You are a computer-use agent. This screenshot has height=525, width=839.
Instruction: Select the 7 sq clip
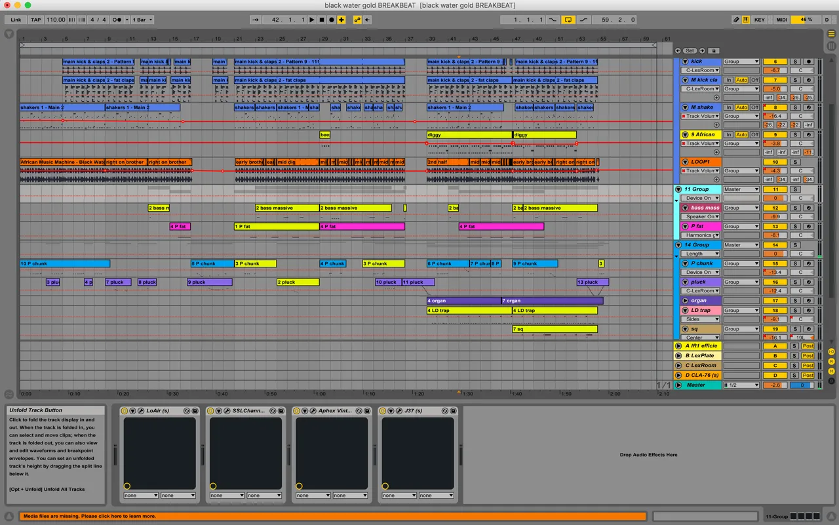[x=555, y=329]
